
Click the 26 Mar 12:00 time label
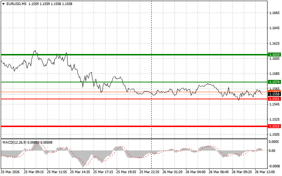click(x=265, y=172)
